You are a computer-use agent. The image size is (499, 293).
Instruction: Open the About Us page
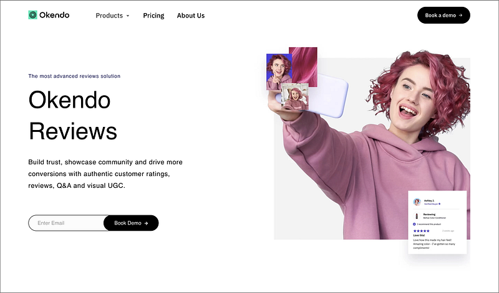[x=191, y=16]
